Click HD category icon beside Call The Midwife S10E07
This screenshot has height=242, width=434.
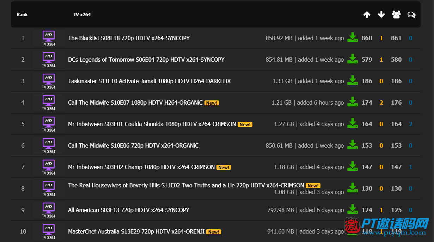tap(49, 103)
